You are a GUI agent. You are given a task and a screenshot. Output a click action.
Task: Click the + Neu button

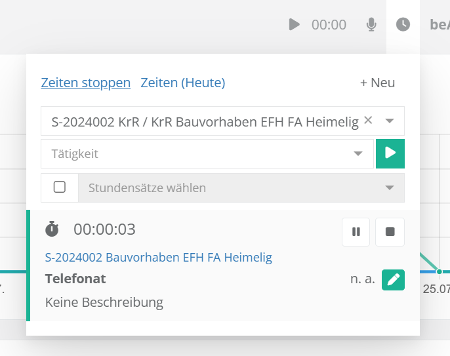tap(377, 83)
